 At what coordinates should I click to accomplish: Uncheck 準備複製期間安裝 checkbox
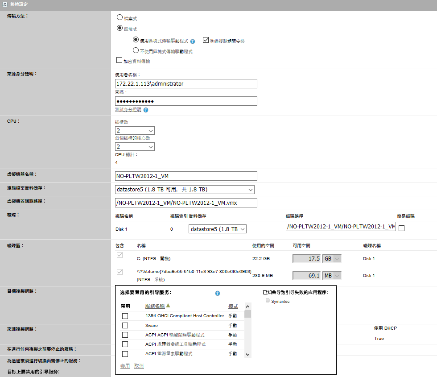coord(206,40)
